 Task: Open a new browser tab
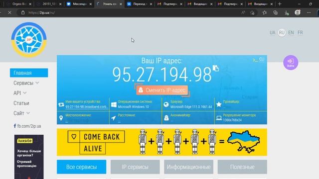(x=280, y=4)
